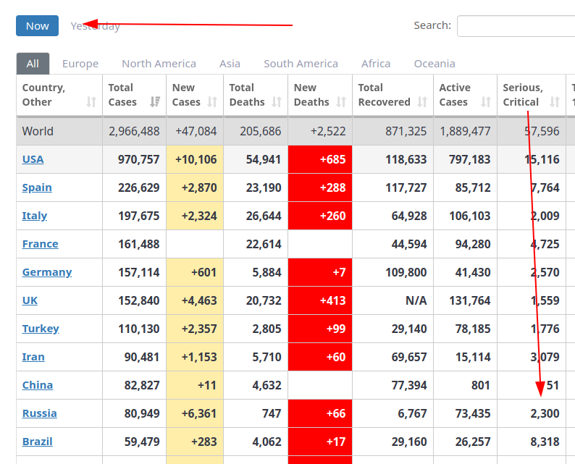Screen dimensions: 575x464
Task: Sort table by Total Cases icon
Action: point(155,102)
